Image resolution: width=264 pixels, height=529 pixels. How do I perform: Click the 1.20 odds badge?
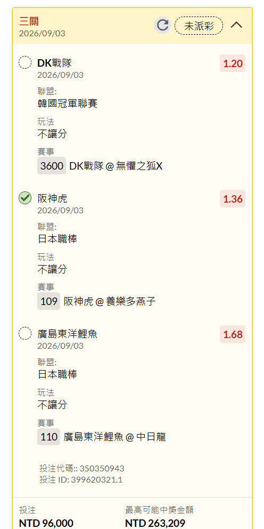tap(233, 63)
